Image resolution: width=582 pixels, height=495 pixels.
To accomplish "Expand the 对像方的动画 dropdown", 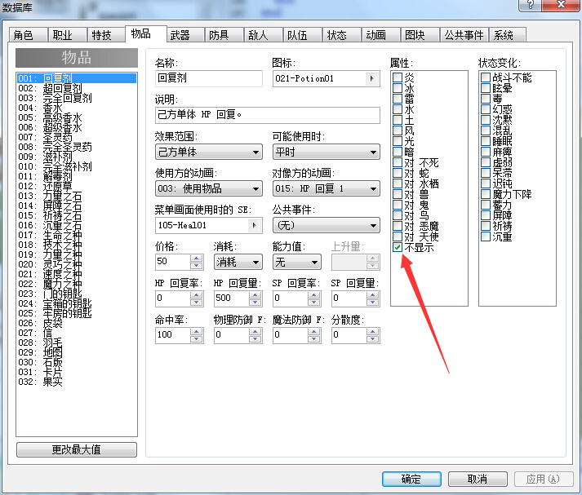I will pos(327,188).
